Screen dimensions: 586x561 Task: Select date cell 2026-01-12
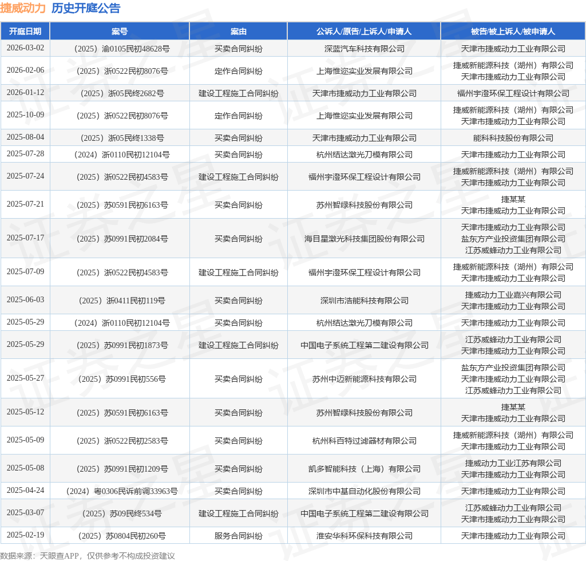[25, 92]
